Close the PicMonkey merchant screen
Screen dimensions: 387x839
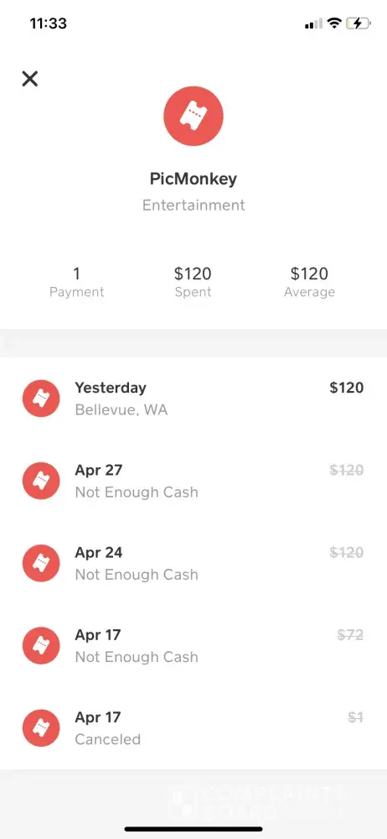coord(30,79)
